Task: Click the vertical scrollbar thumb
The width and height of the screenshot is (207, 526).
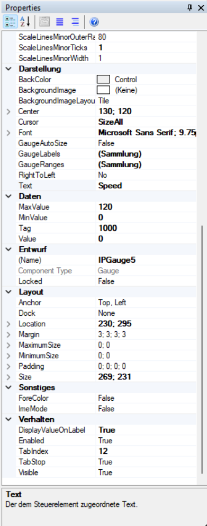Action: click(x=202, y=350)
